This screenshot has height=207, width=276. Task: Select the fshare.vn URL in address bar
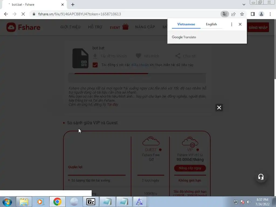tap(80, 14)
